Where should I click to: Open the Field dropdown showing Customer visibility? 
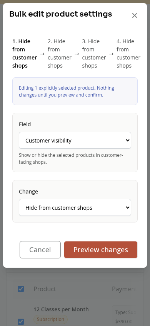click(x=75, y=140)
